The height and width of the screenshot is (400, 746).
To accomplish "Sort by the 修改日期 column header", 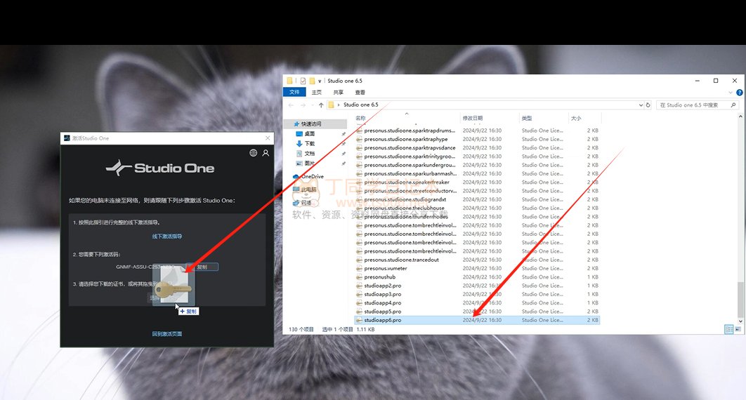I will pos(473,119).
